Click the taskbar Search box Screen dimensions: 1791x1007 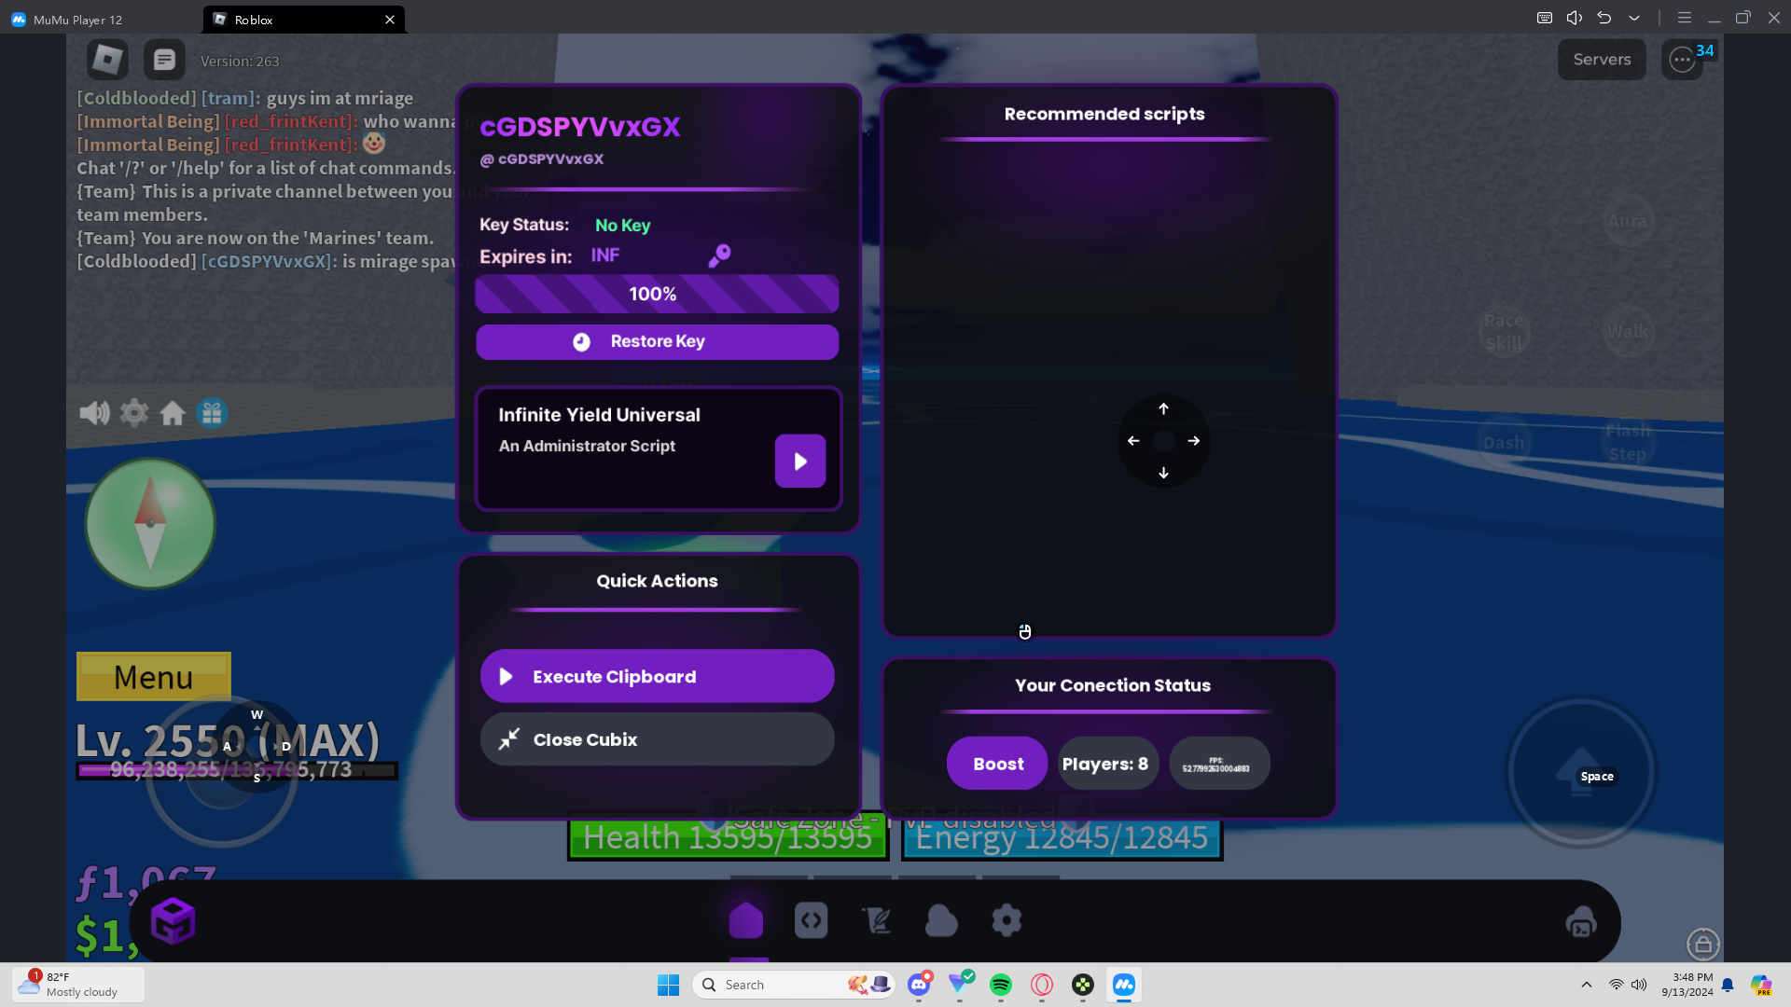(794, 985)
